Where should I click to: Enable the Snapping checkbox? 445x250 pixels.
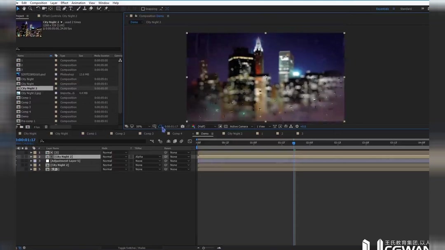tap(143, 9)
